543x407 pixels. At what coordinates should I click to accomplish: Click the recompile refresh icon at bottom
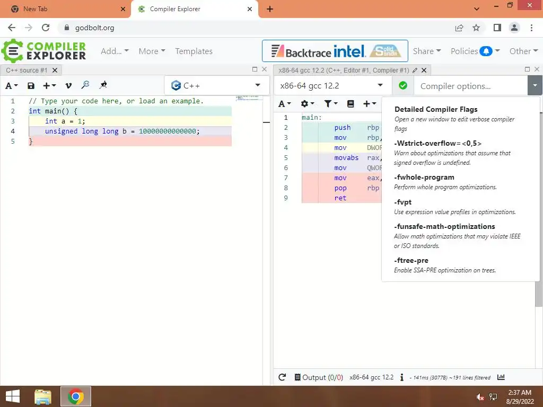pos(282,377)
